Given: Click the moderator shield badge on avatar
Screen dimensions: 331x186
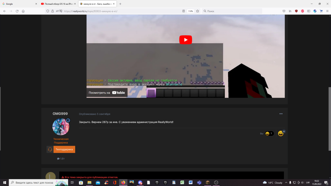Looking at the screenshot, I should click(x=68, y=120).
